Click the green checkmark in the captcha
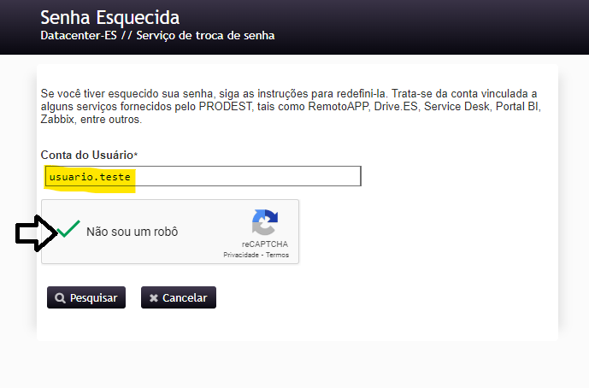The height and width of the screenshot is (388, 589). pos(68,229)
